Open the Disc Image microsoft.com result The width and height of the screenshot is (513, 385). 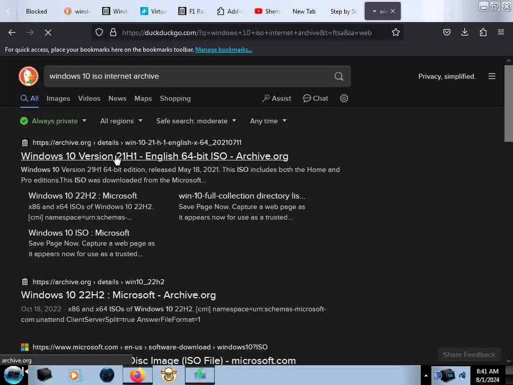[213, 360]
